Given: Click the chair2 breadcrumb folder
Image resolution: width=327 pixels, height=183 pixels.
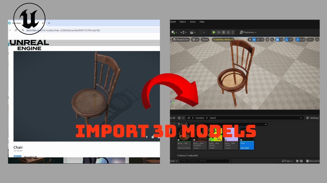Looking at the screenshot, I should (213, 118).
